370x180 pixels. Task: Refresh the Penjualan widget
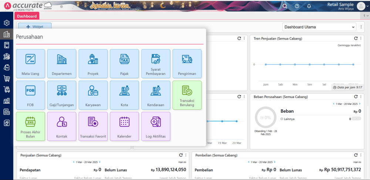(x=181, y=155)
